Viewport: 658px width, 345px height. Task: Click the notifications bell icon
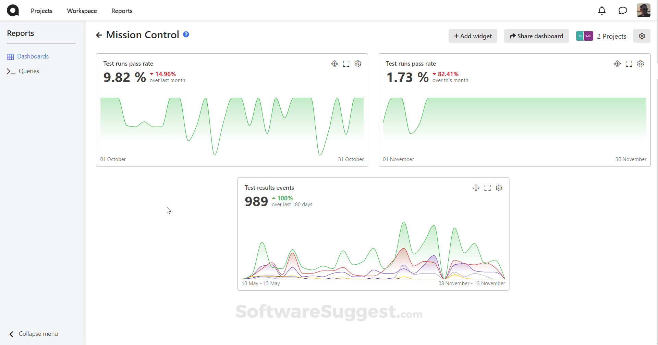(602, 11)
